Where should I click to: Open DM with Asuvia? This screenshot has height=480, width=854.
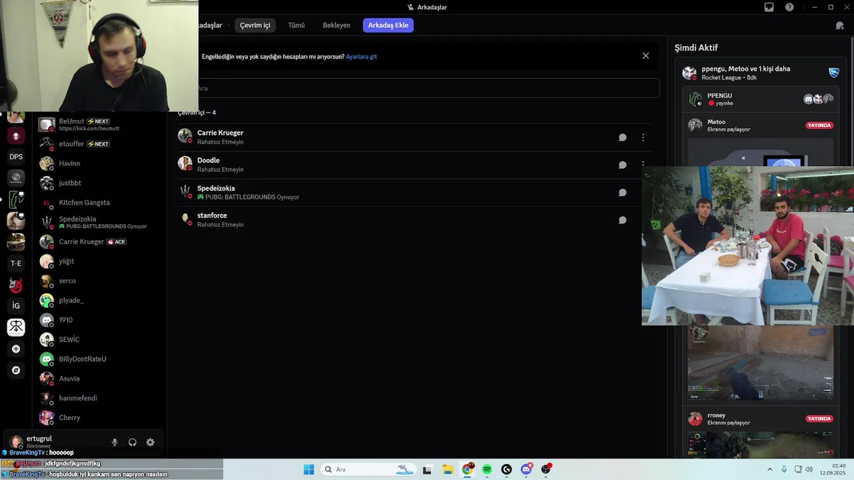100,379
